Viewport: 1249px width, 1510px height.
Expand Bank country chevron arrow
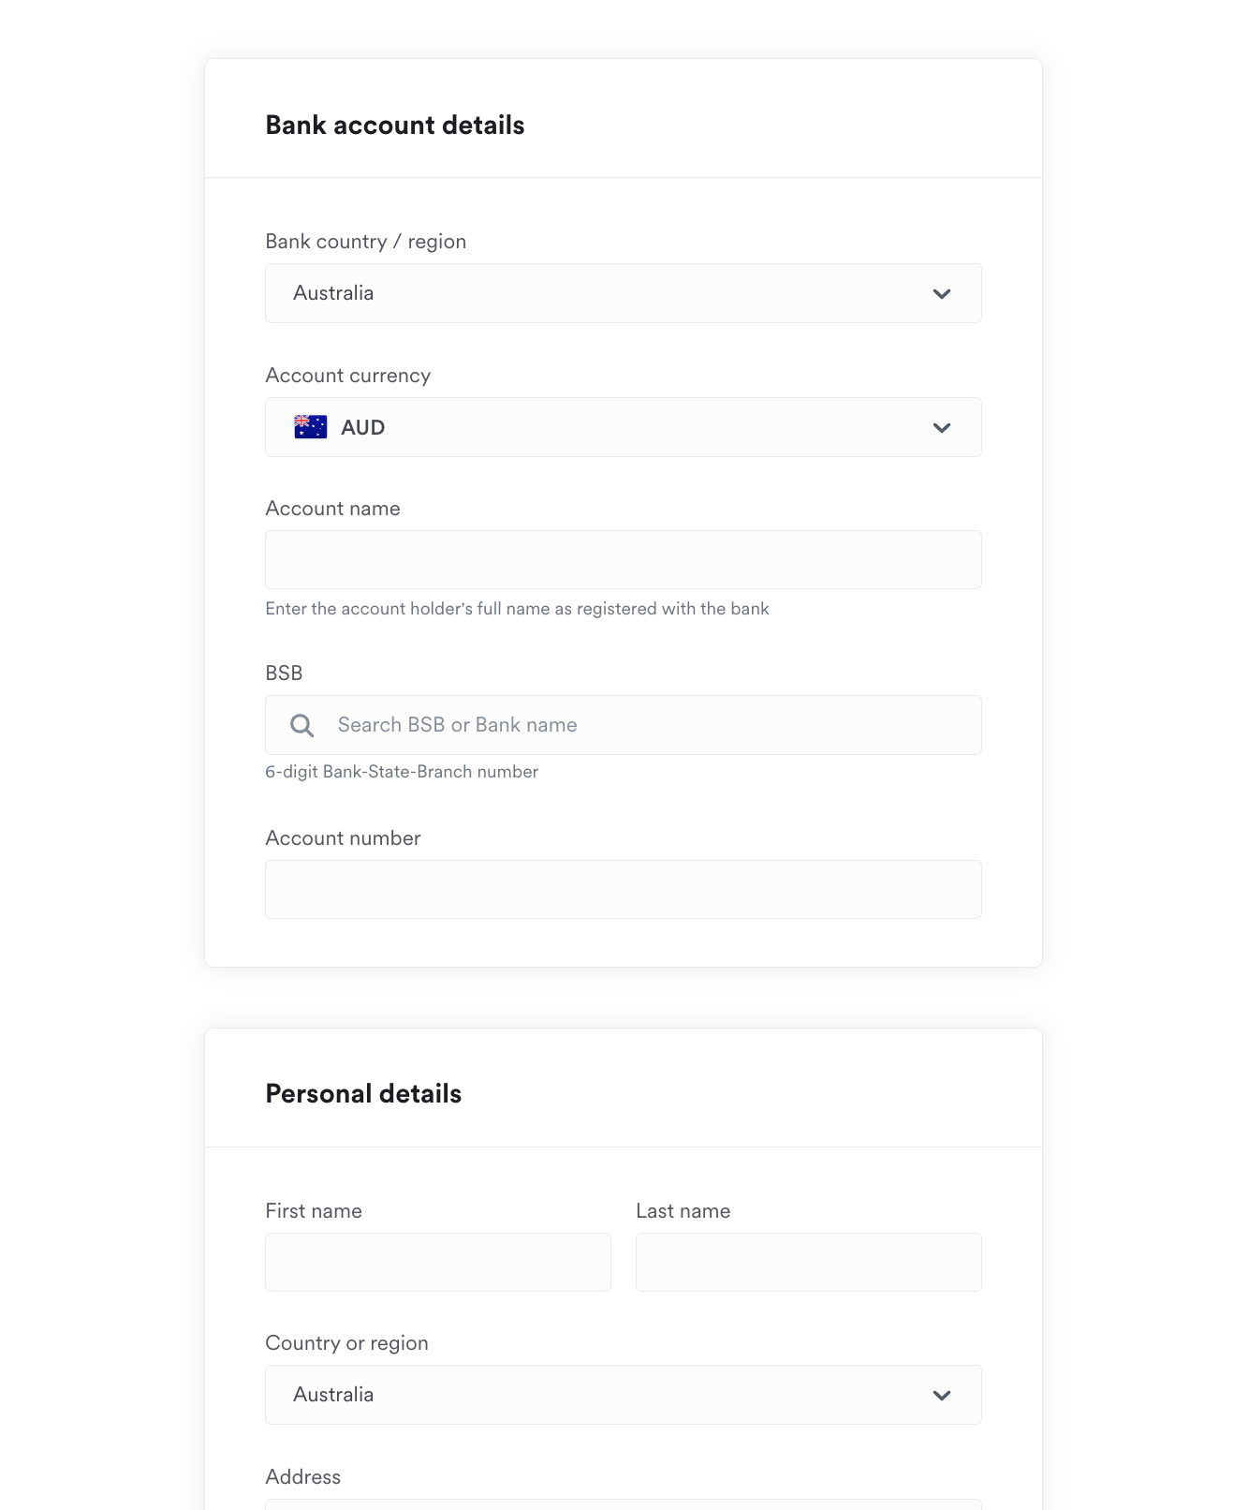coord(942,294)
